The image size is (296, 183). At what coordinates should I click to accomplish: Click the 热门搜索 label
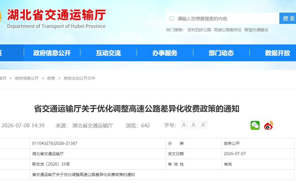pos(175,30)
